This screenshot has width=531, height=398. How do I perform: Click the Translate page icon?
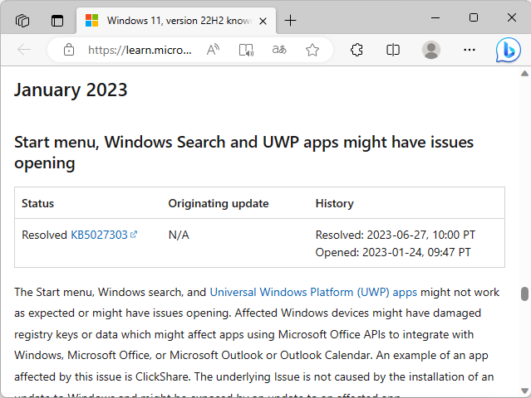click(x=279, y=50)
